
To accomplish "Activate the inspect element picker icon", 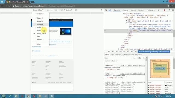I will coord(106,10).
